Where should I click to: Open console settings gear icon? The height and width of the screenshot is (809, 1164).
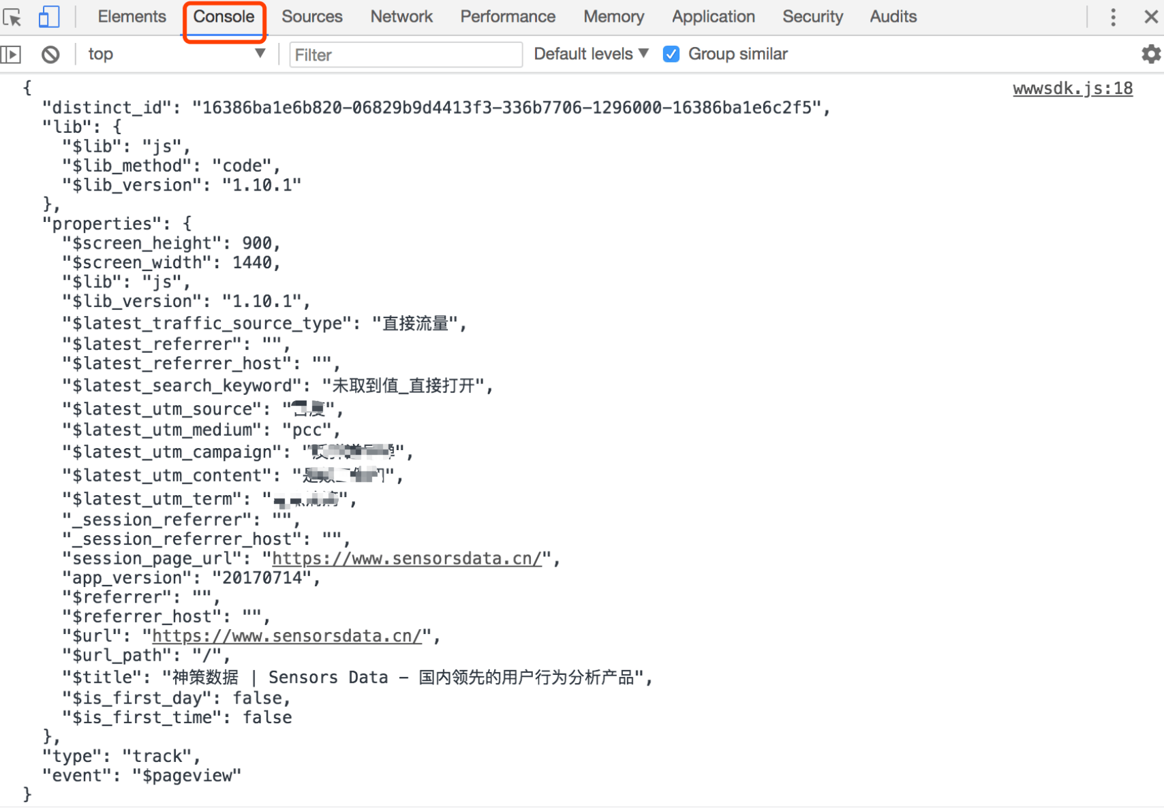click(x=1151, y=54)
